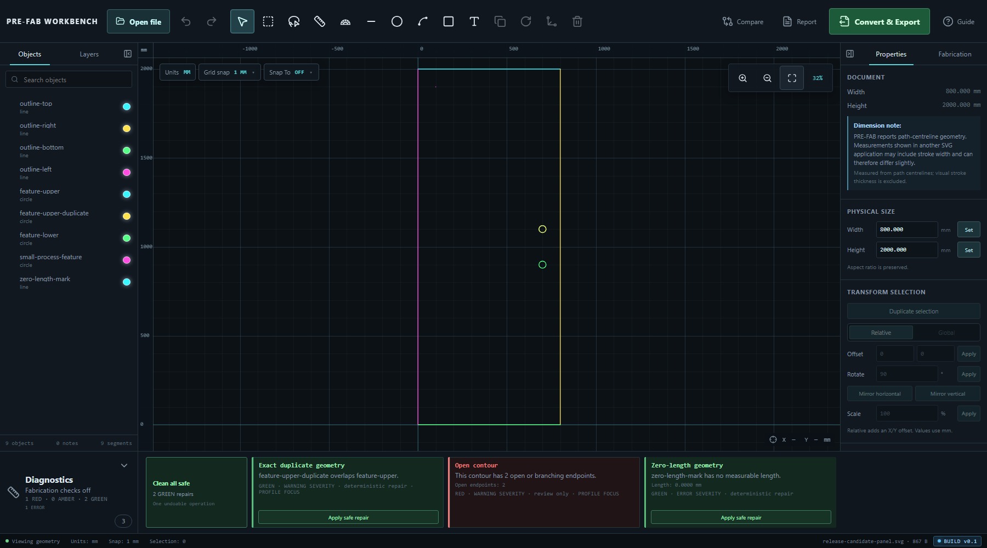Click the duplicate copy icon in toolbar
The height and width of the screenshot is (548, 987).
tap(500, 21)
